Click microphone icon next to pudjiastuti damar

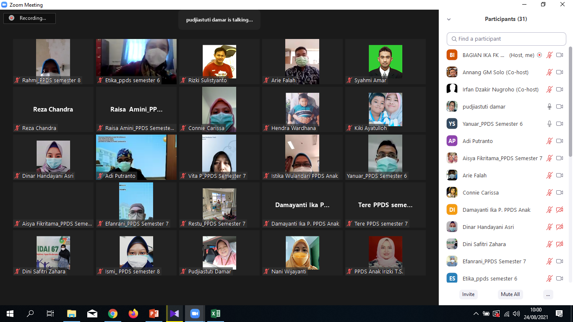click(549, 106)
